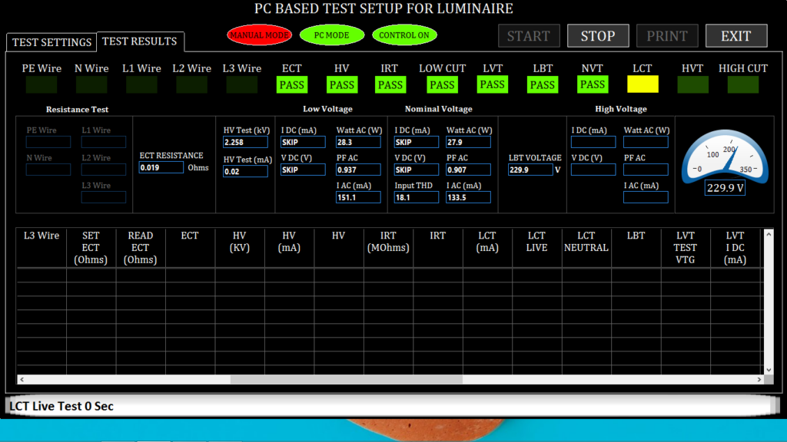
Task: Click the ECT PASS status indicator
Action: (291, 84)
